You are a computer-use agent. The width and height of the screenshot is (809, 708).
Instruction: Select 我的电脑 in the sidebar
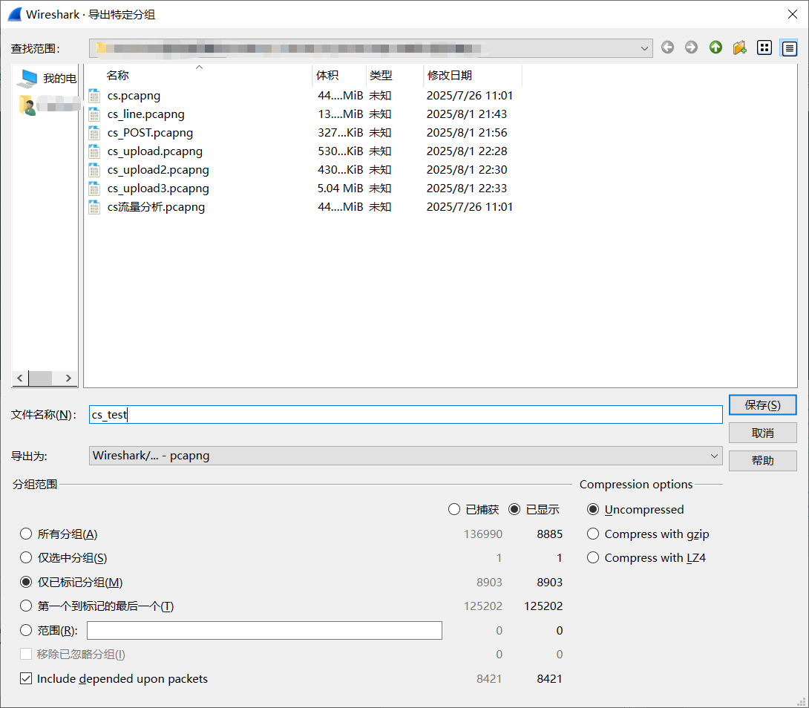click(x=48, y=78)
